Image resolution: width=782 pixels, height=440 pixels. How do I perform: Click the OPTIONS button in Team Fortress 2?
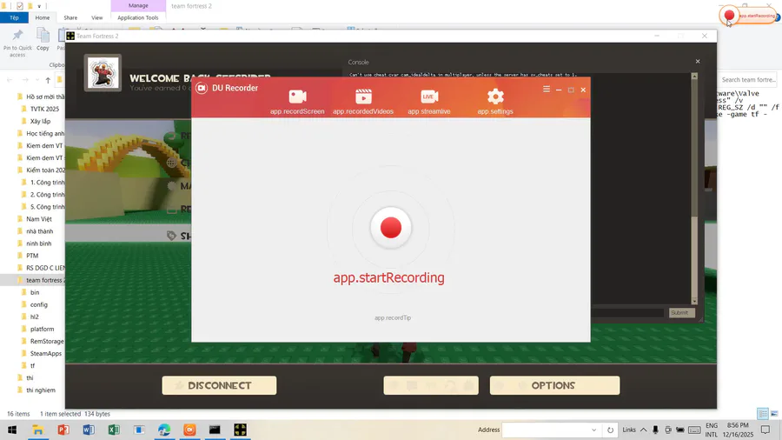pyautogui.click(x=554, y=385)
